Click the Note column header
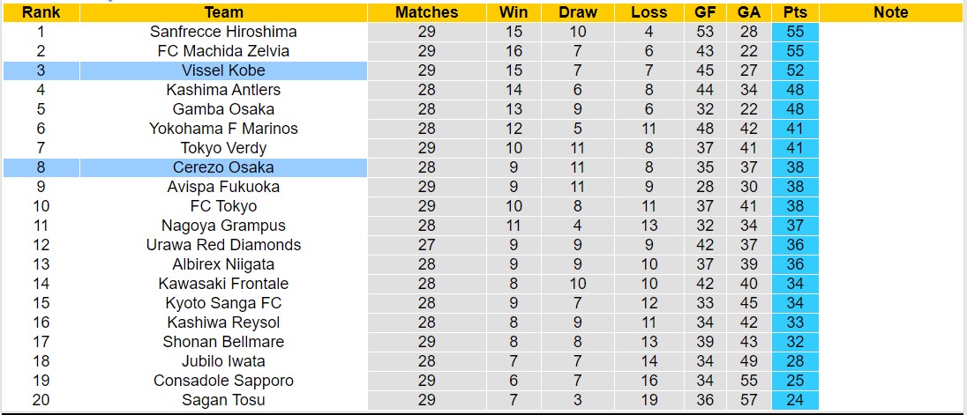The image size is (967, 415). point(890,12)
